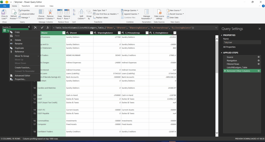Screen dimensions: 265x142
Task: Confirm the formula with the checkmark icon
Action: click(42, 27)
